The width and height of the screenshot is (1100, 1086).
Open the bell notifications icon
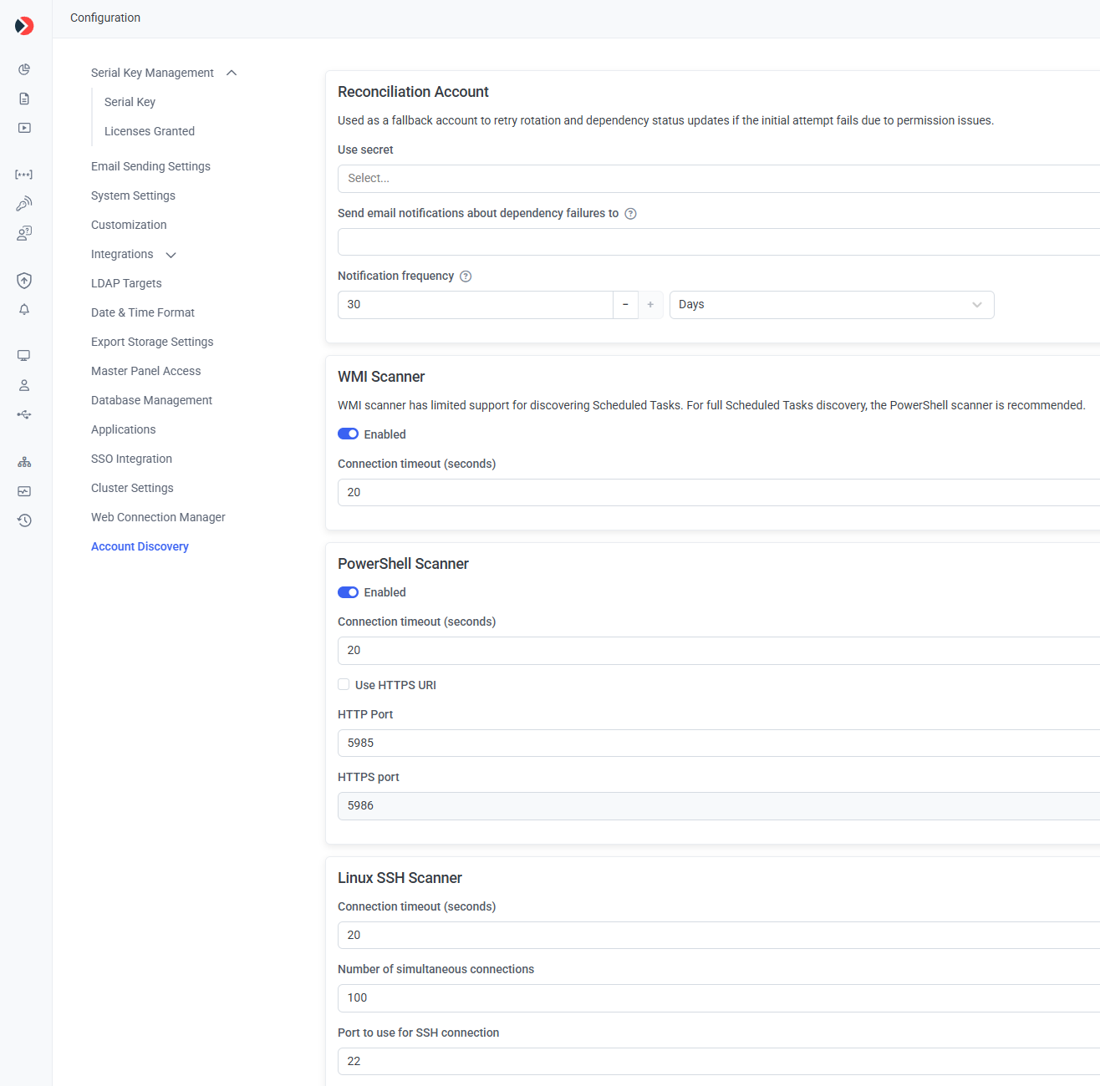point(24,310)
